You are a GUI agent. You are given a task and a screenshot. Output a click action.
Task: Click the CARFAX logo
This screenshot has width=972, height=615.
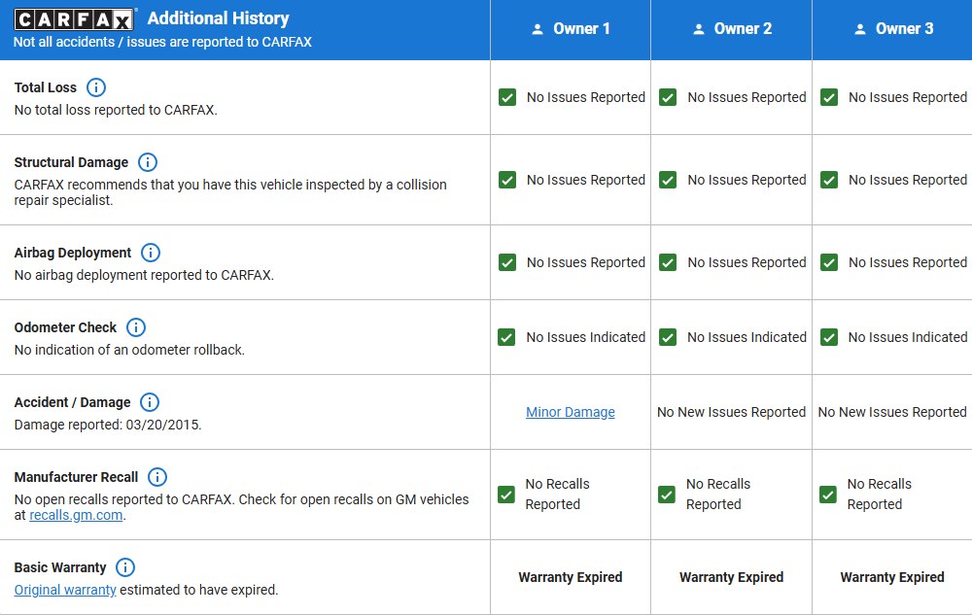[x=74, y=19]
